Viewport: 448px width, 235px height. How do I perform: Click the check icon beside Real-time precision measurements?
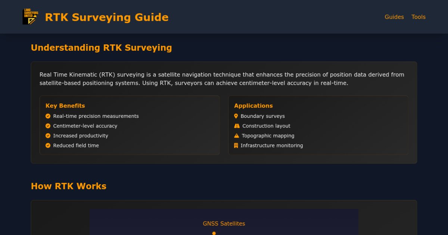(x=48, y=116)
